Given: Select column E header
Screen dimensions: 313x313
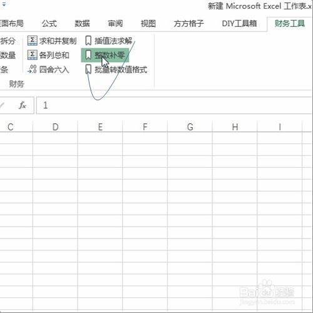Looking at the screenshot, I should [x=100, y=126].
